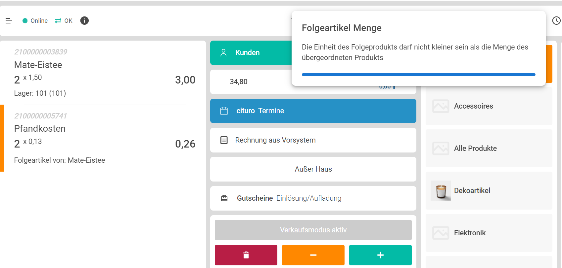Increase quantity with green plus button

click(x=380, y=255)
